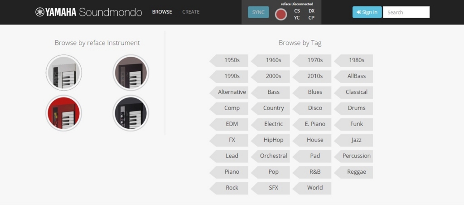Screen dimensions: 464x215
Task: Choose the EDM tag
Action: click(229, 124)
